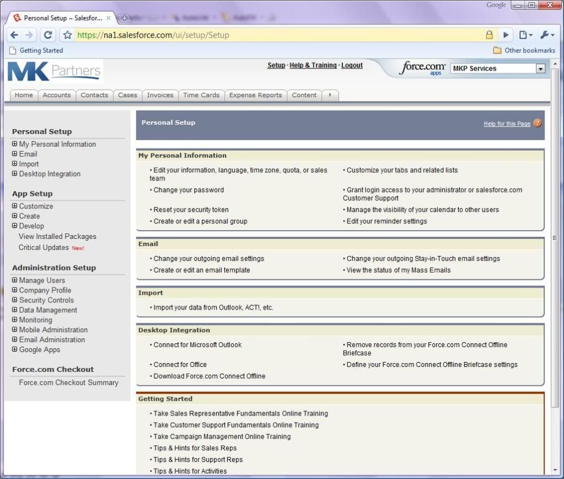Open Download Force.com Connect Offline link
The width and height of the screenshot is (564, 479).
click(x=210, y=376)
